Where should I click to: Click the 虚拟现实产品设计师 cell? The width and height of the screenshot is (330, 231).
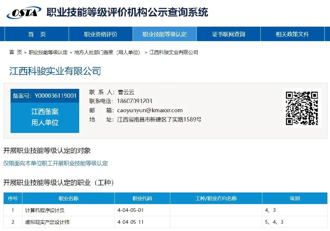click(x=68, y=222)
